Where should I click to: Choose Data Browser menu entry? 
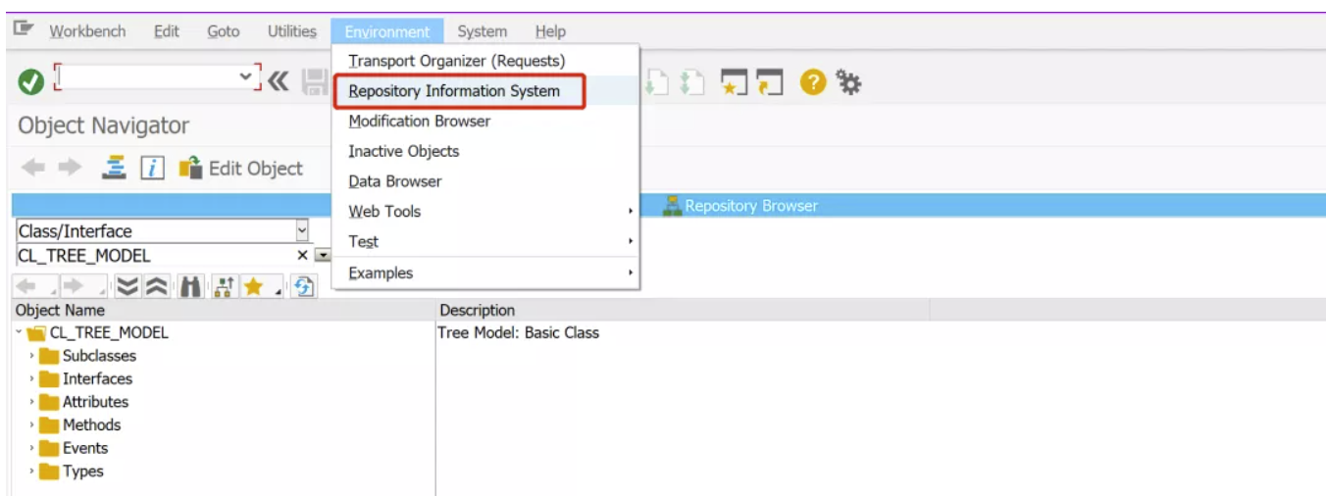[x=486, y=181]
